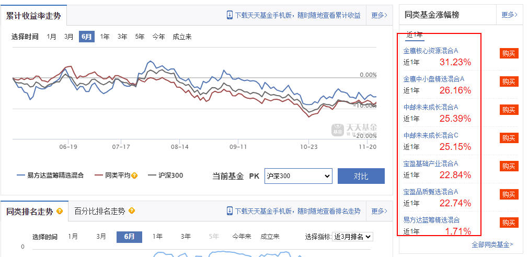Screen dimensions: 528x257
Task: Click the help icon beside 同类排名走势 tab
Action: 60,211
